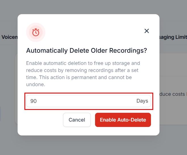Confirm with the Enable Auto-Delete button
The height and width of the screenshot is (155, 187).
(123, 120)
